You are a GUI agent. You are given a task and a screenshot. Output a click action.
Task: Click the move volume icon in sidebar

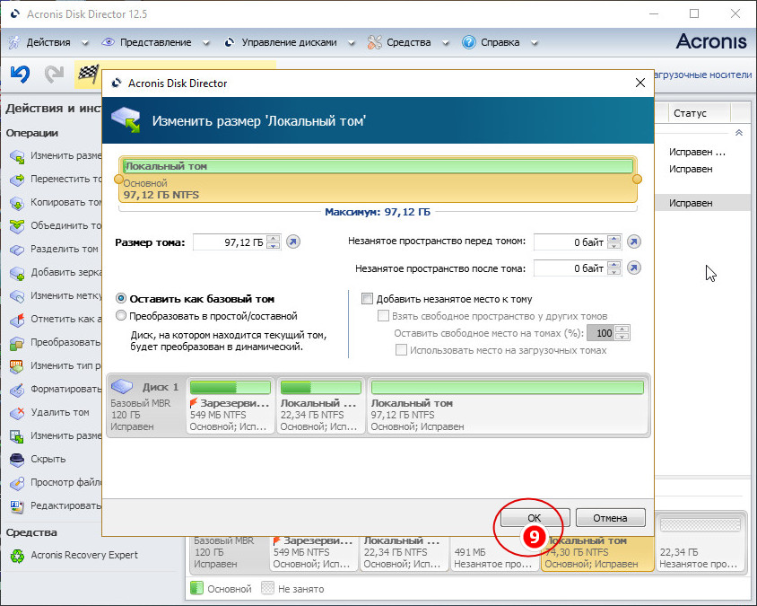pyautogui.click(x=17, y=180)
